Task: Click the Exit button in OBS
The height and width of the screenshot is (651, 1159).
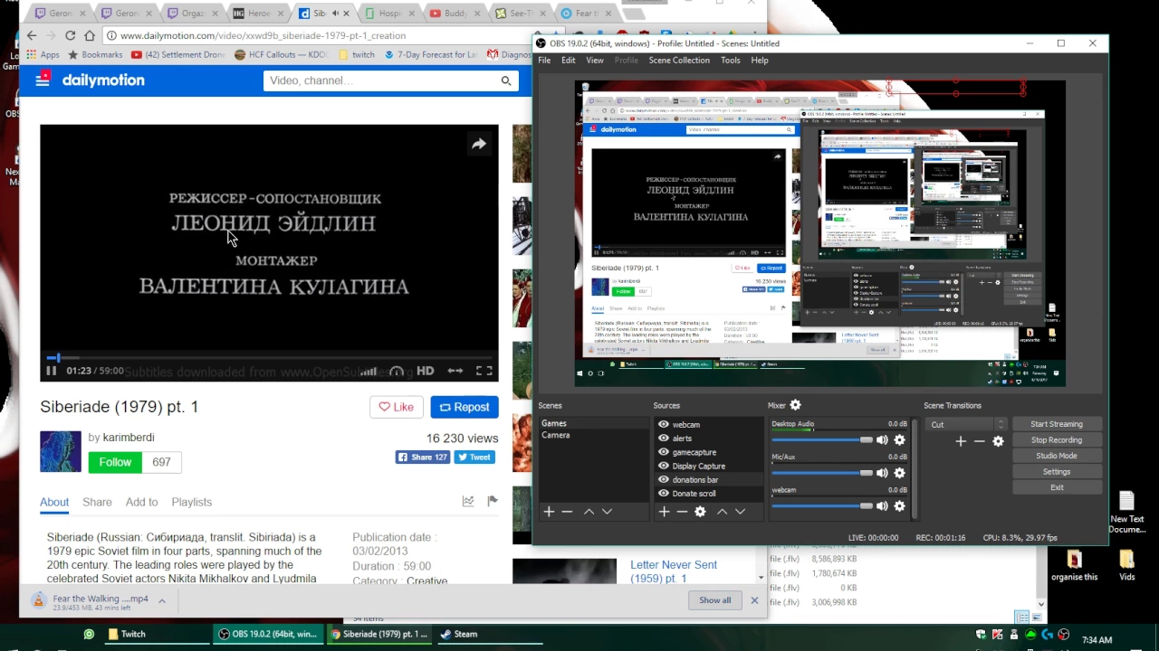Action: [1056, 487]
